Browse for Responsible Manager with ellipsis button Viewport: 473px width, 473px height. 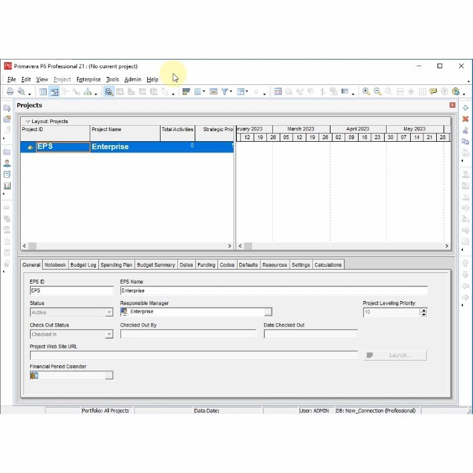click(x=268, y=312)
